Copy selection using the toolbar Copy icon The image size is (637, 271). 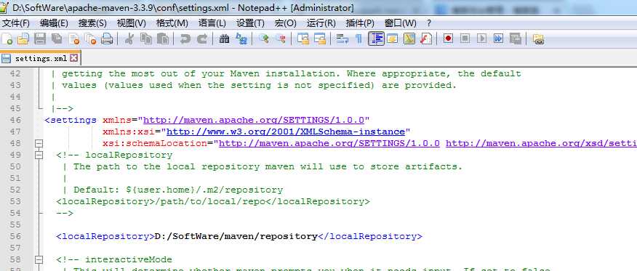tap(146, 39)
